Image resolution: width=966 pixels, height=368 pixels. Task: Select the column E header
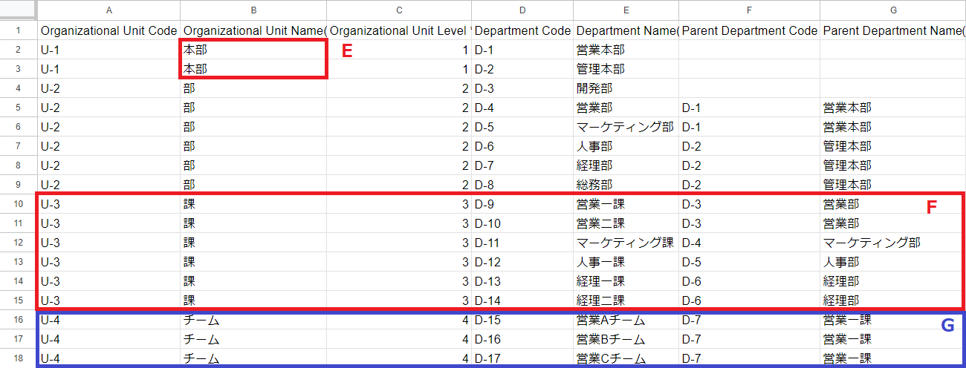626,10
